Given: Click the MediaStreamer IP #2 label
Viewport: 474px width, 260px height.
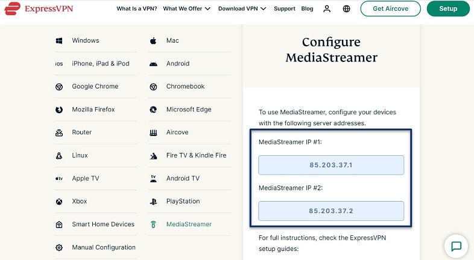Looking at the screenshot, I should point(291,188).
